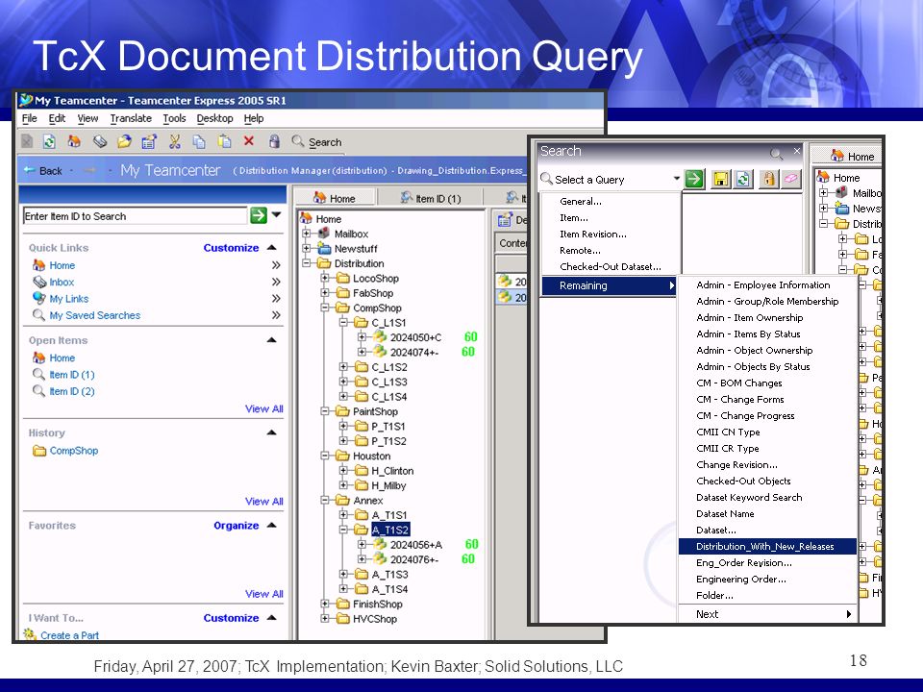Open dropdown arrow next to Item ID search
923x692 pixels.
pyautogui.click(x=276, y=214)
